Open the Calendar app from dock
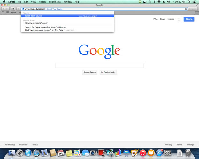The width and height of the screenshot is (199, 159). (x=61, y=153)
